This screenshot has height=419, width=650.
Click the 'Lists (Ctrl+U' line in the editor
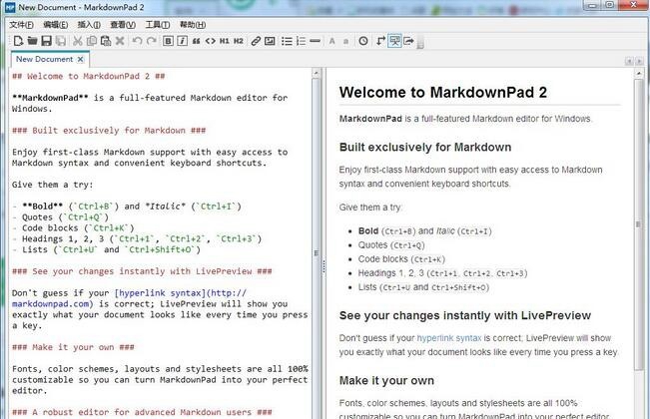(x=106, y=249)
